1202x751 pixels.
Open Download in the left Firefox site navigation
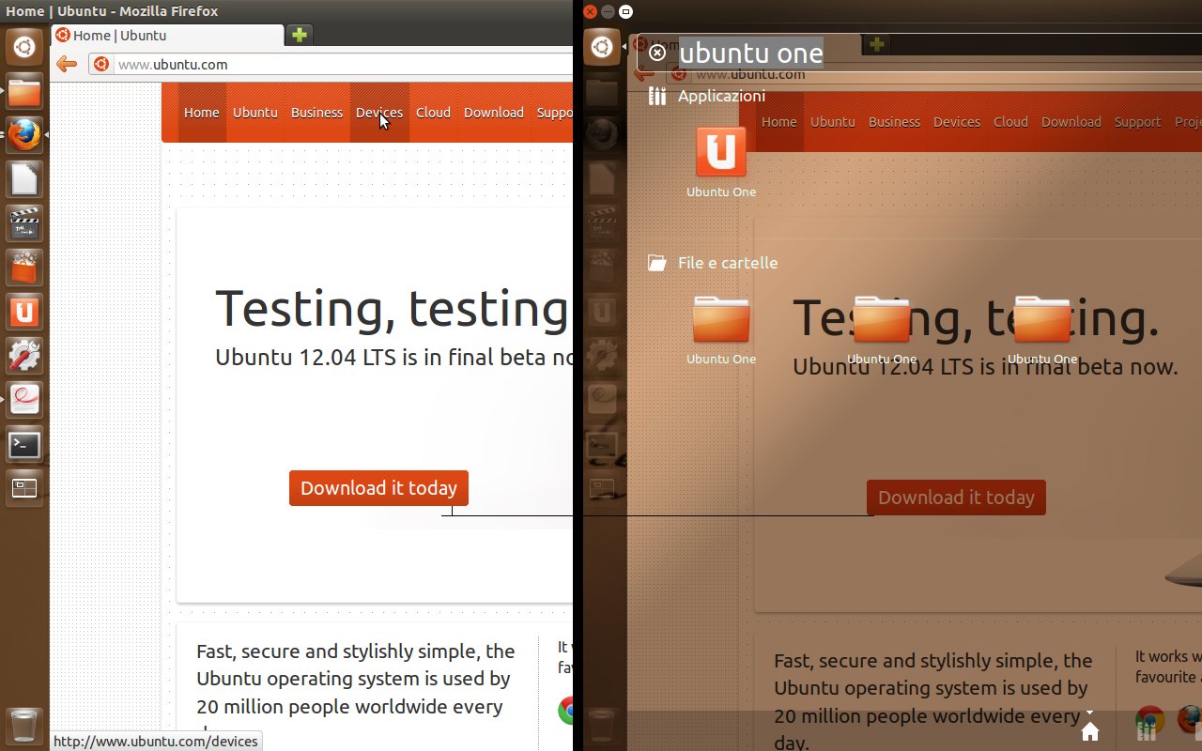[493, 113]
